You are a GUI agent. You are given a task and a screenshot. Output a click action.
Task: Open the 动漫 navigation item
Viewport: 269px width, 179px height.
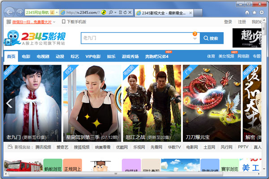coord(60,56)
